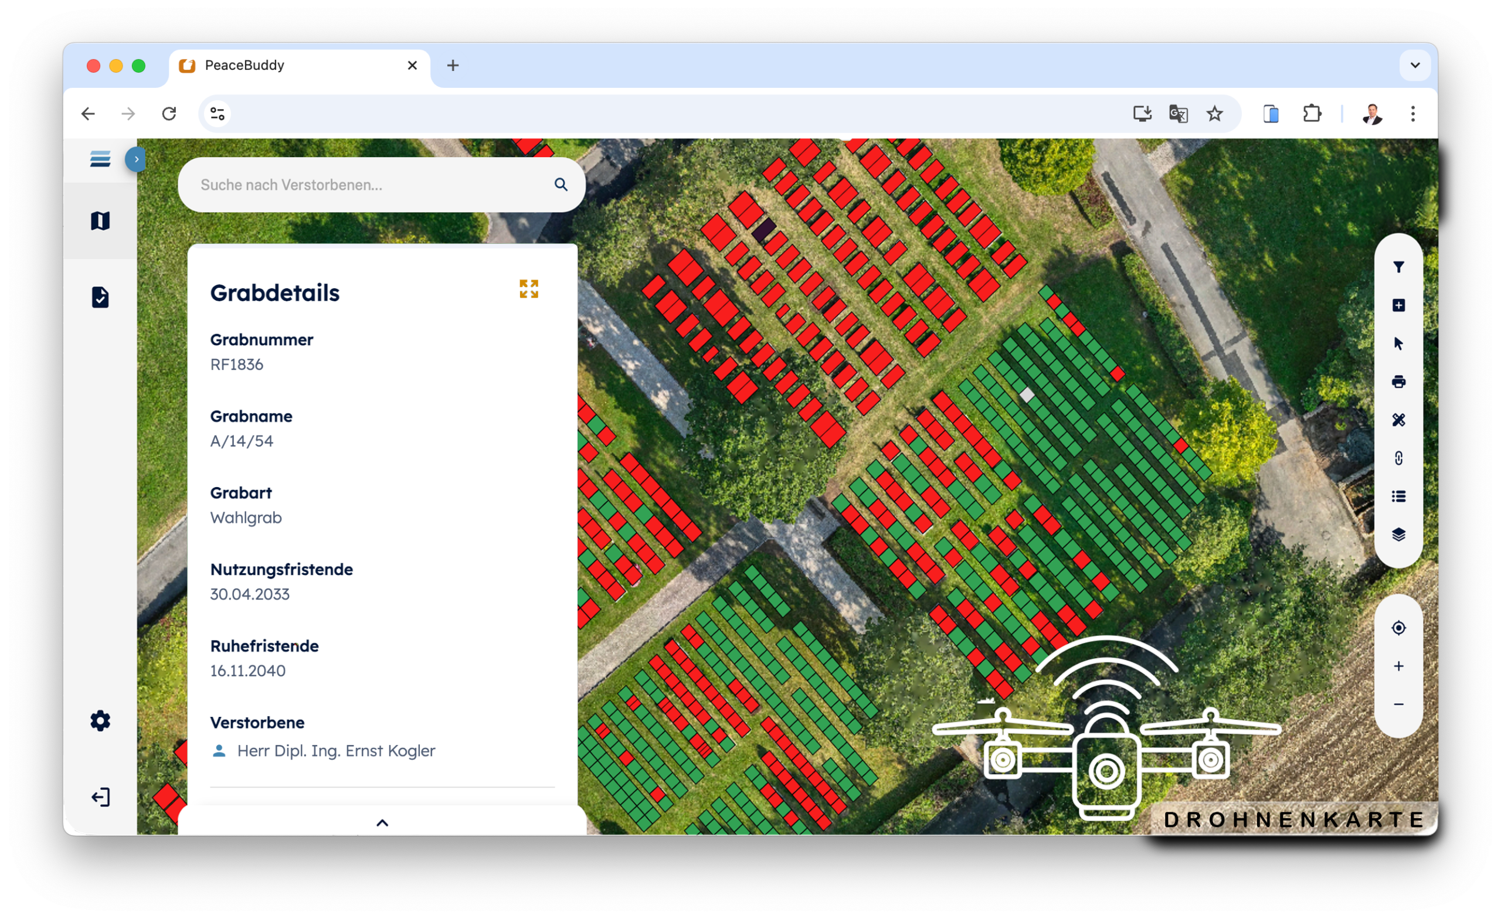Center map on current location
This screenshot has height=919, width=1501.
tap(1398, 628)
